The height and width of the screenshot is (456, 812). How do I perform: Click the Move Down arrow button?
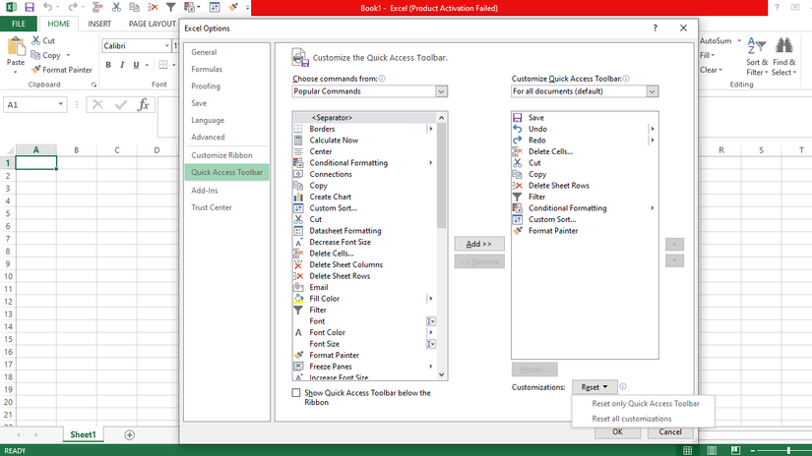click(x=674, y=260)
